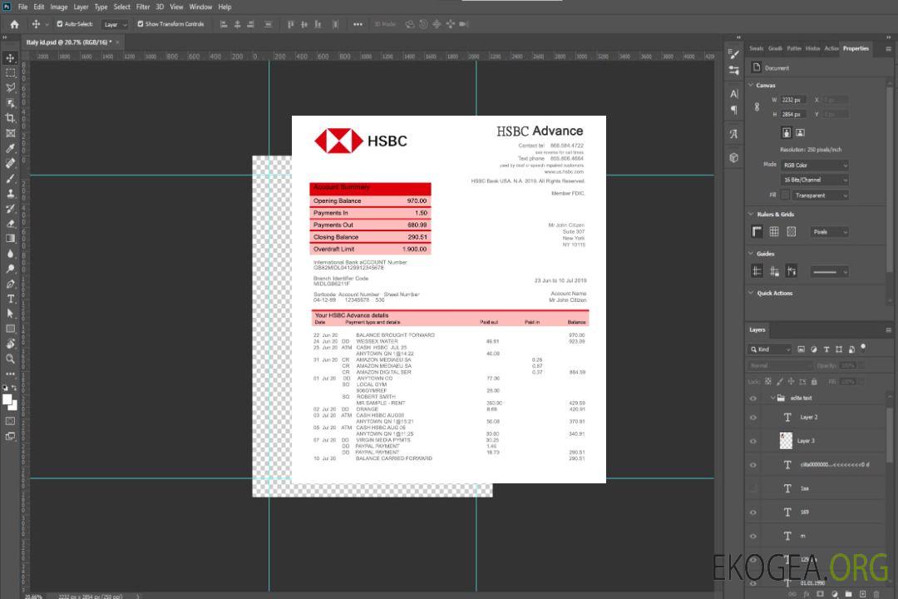Click the canvas height H field
This screenshot has height=599, width=898.
point(793,114)
